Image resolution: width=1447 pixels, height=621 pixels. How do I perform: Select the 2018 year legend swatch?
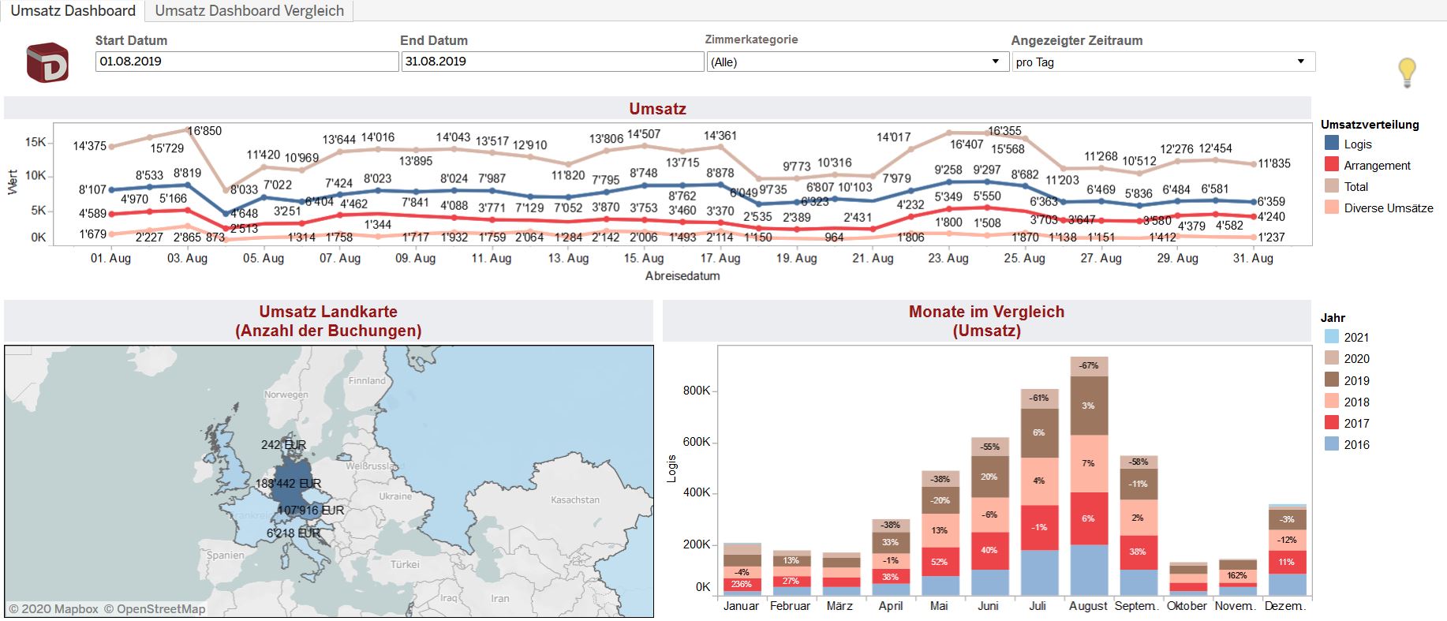tap(1332, 401)
